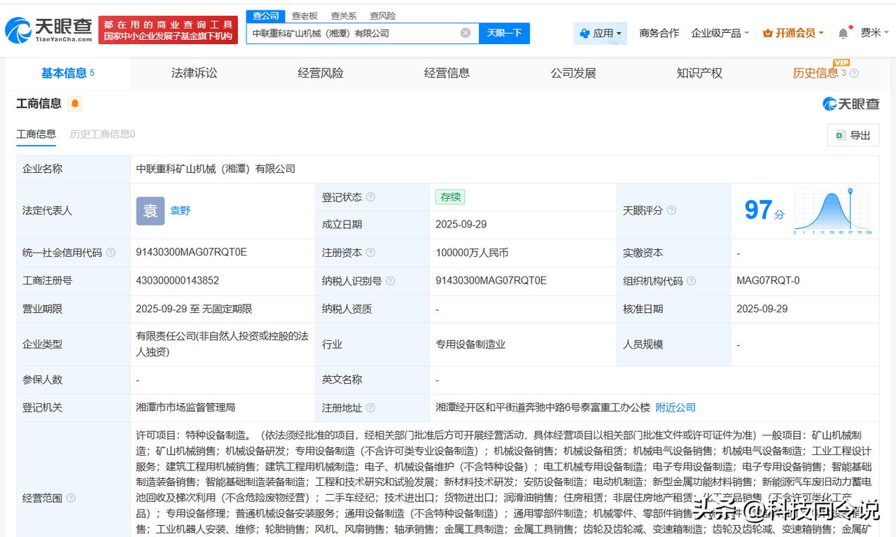Click the 成立日期 value 2025-09-29

point(461,225)
